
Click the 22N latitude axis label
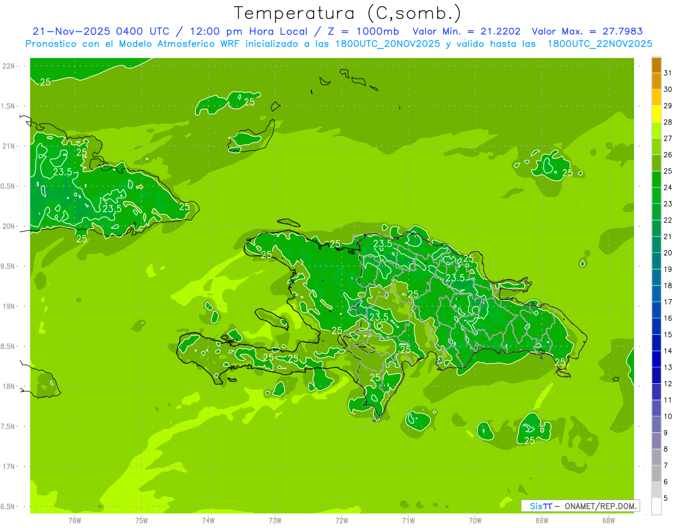(x=9, y=66)
